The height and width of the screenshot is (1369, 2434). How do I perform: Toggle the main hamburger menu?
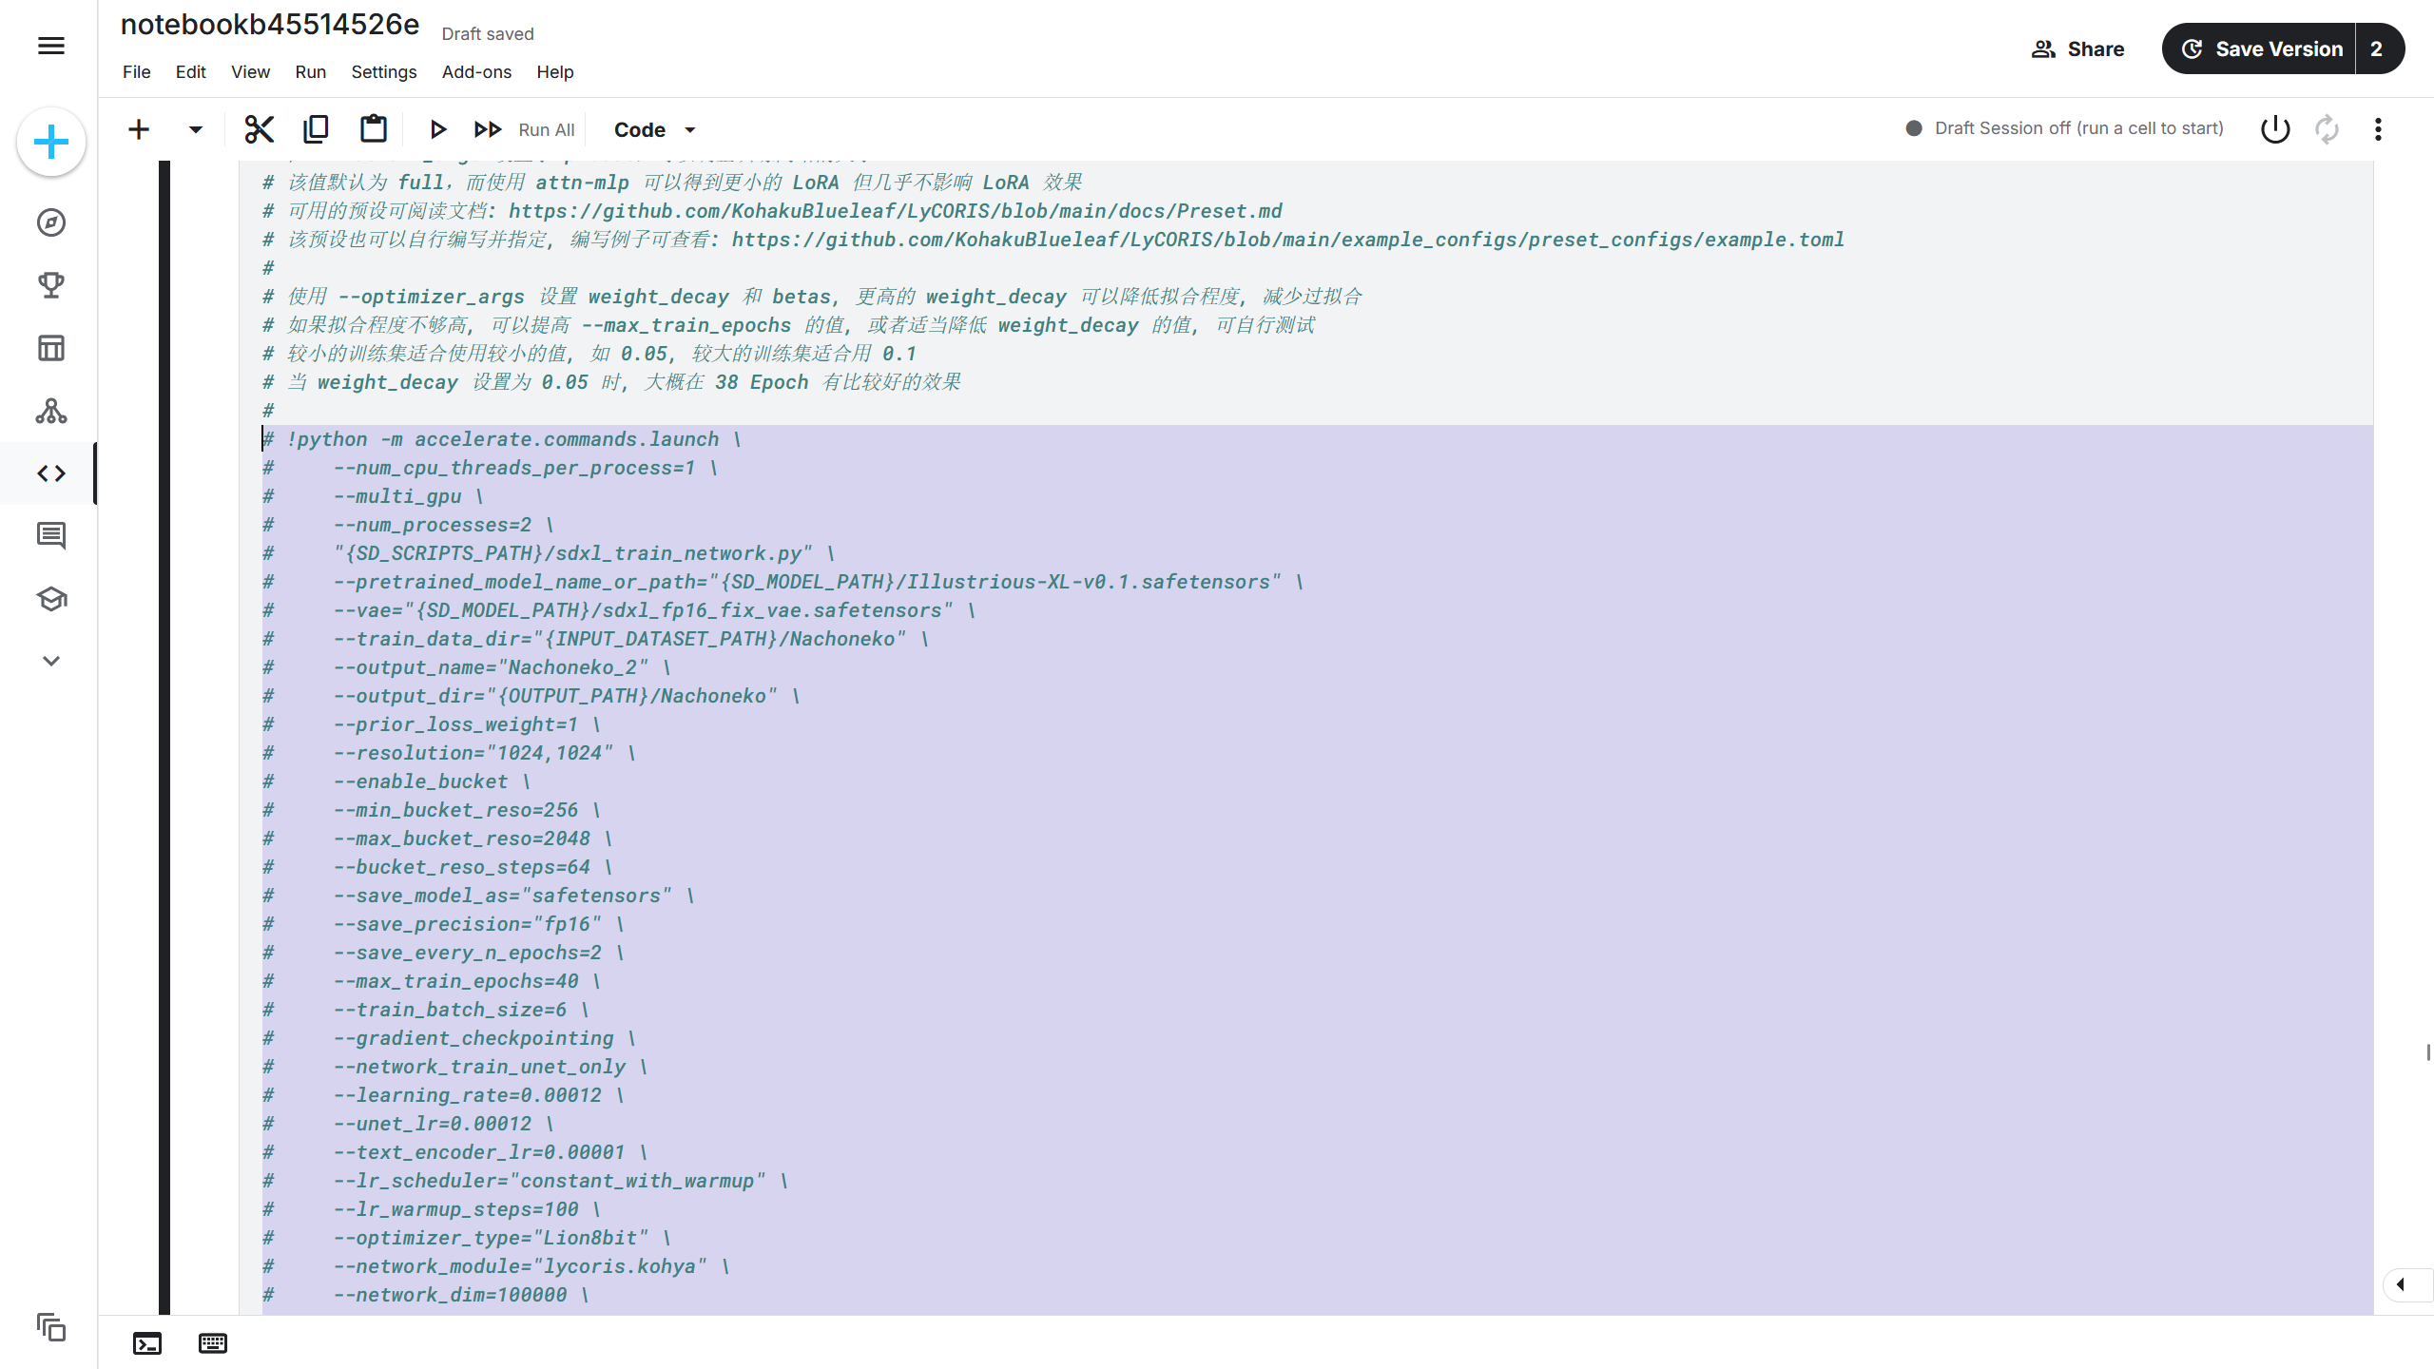(x=51, y=46)
